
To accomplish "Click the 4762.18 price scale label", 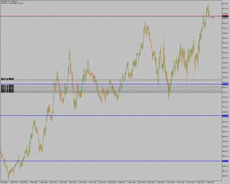I will pos(225,23).
